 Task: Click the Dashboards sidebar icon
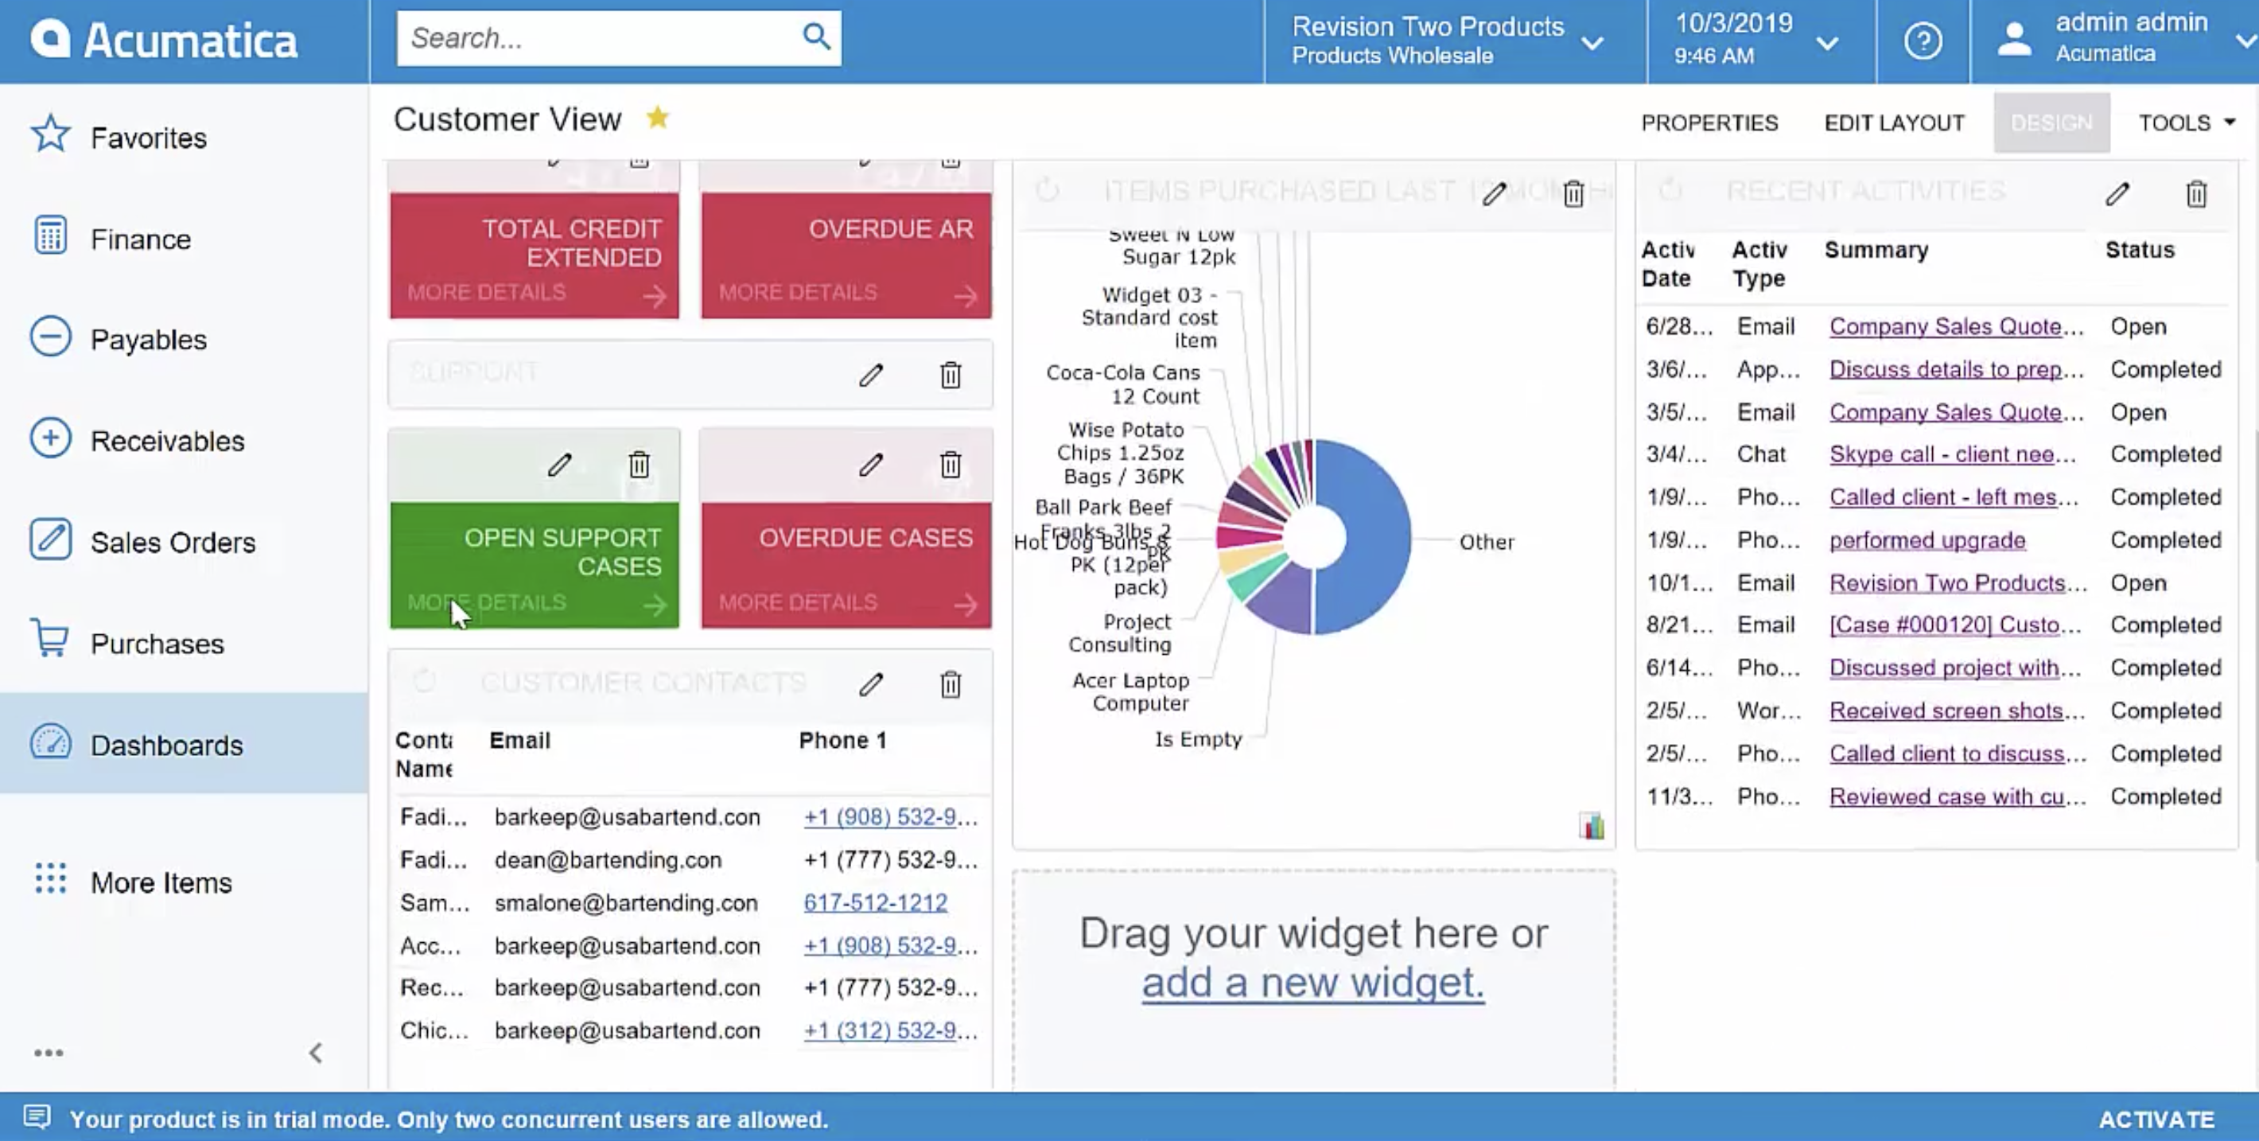pyautogui.click(x=52, y=744)
